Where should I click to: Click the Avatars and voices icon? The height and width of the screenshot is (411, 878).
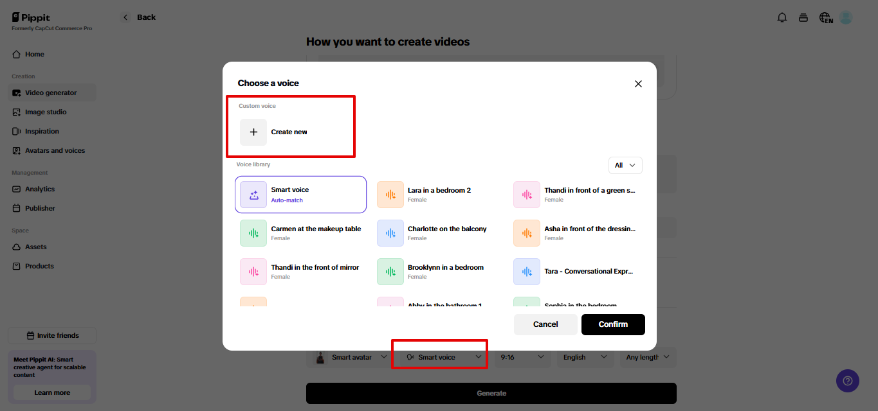[x=17, y=150]
